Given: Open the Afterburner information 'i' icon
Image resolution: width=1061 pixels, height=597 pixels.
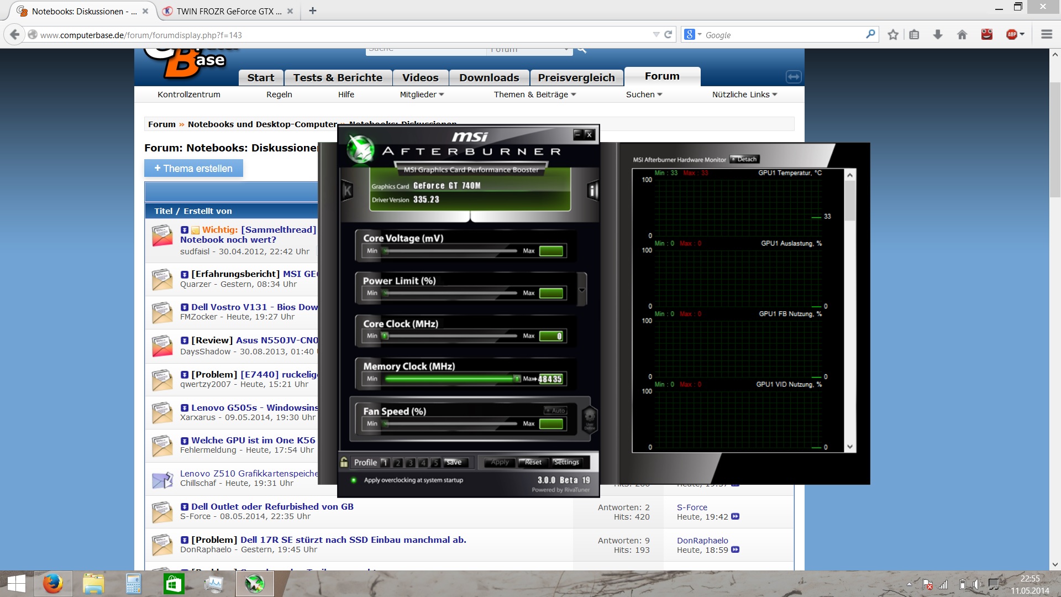Looking at the screenshot, I should (x=593, y=191).
